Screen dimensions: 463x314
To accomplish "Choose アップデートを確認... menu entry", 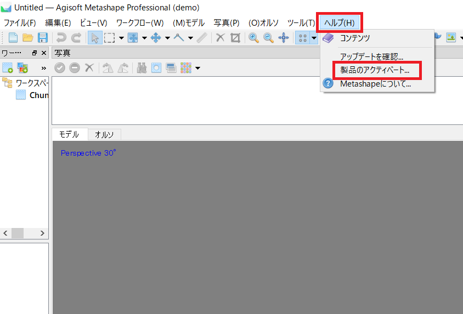I will point(377,56).
